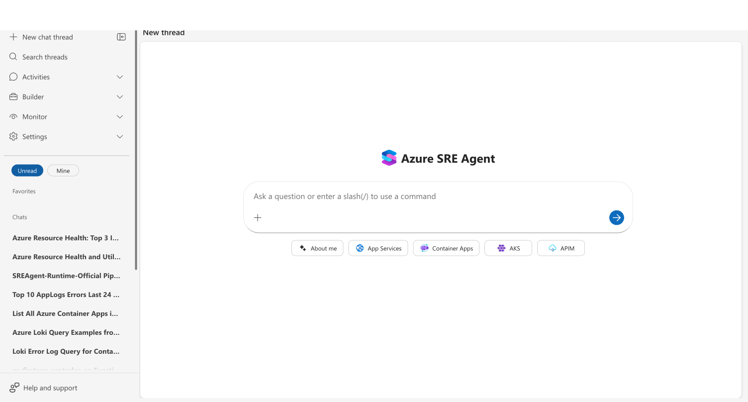
Task: Open the Activities menu item
Action: (67, 77)
